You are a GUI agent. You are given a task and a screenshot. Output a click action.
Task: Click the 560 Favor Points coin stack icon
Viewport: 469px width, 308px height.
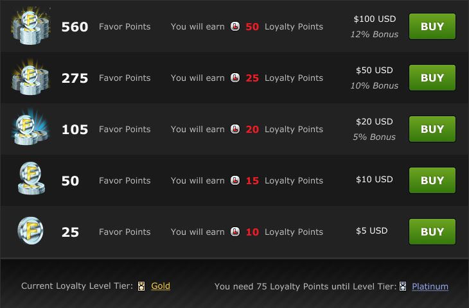click(30, 26)
